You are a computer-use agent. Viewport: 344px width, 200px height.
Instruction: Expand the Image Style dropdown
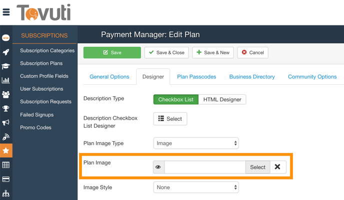(x=196, y=188)
